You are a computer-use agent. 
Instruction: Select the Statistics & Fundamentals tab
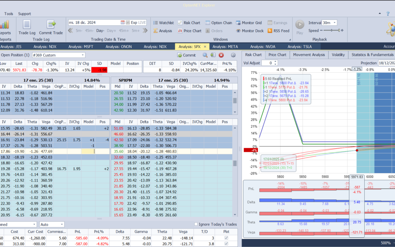[x=372, y=55]
